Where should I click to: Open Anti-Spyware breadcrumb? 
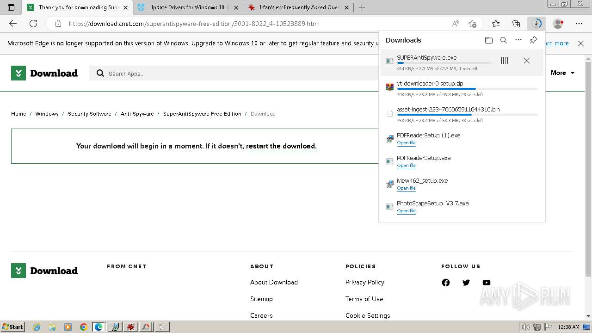click(137, 114)
